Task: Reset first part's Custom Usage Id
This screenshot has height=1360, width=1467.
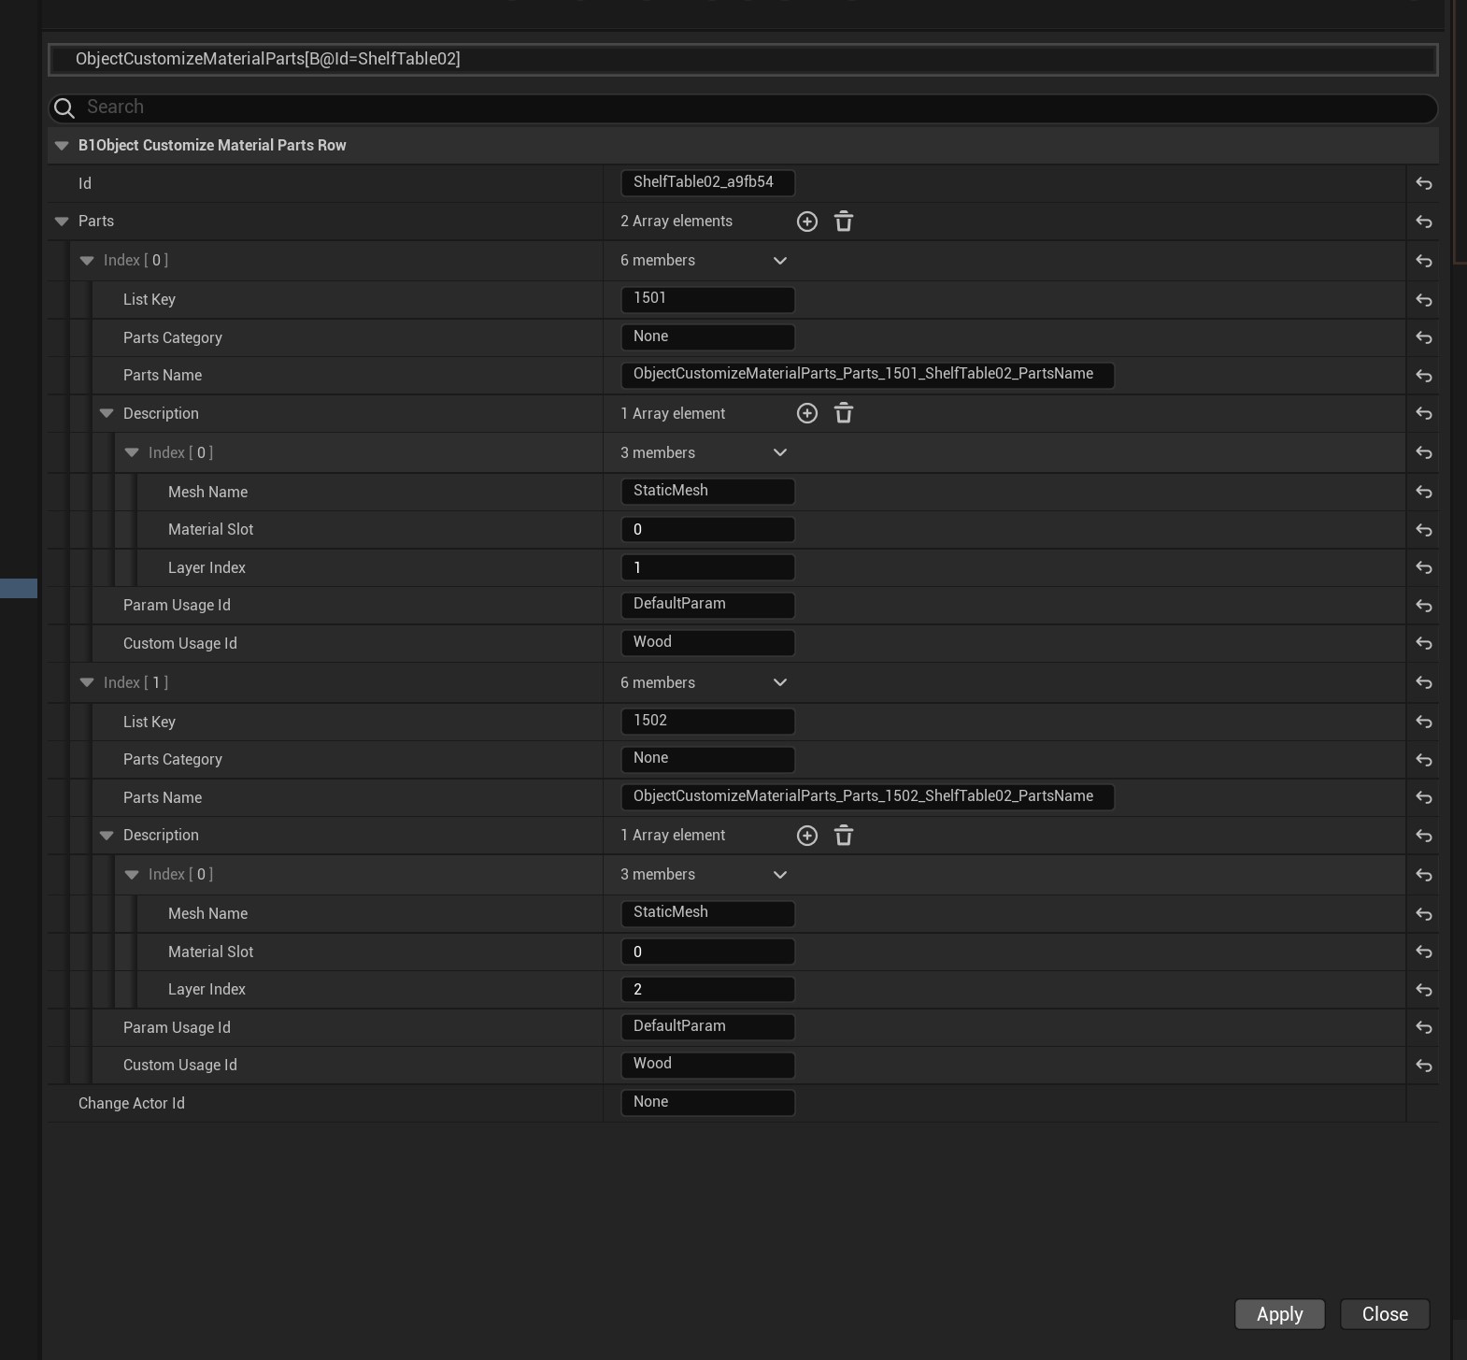Action: [1424, 643]
